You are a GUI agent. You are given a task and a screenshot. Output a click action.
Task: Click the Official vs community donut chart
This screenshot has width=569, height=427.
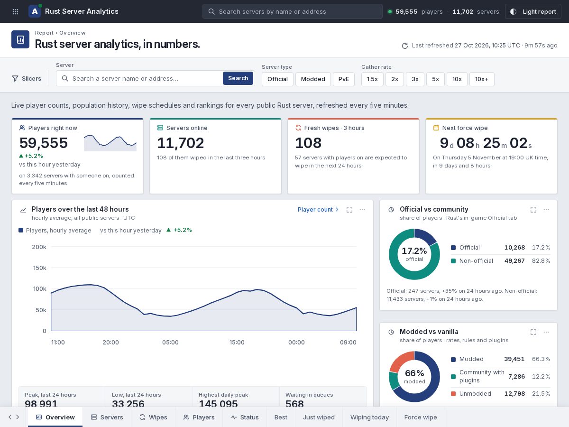pos(414,254)
